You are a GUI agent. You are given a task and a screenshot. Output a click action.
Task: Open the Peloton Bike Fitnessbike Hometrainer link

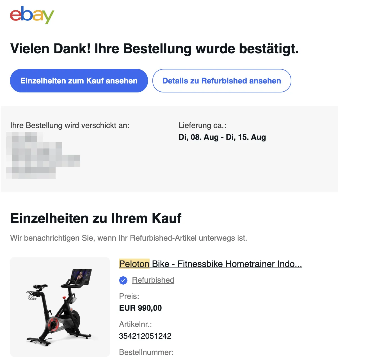[x=211, y=264]
